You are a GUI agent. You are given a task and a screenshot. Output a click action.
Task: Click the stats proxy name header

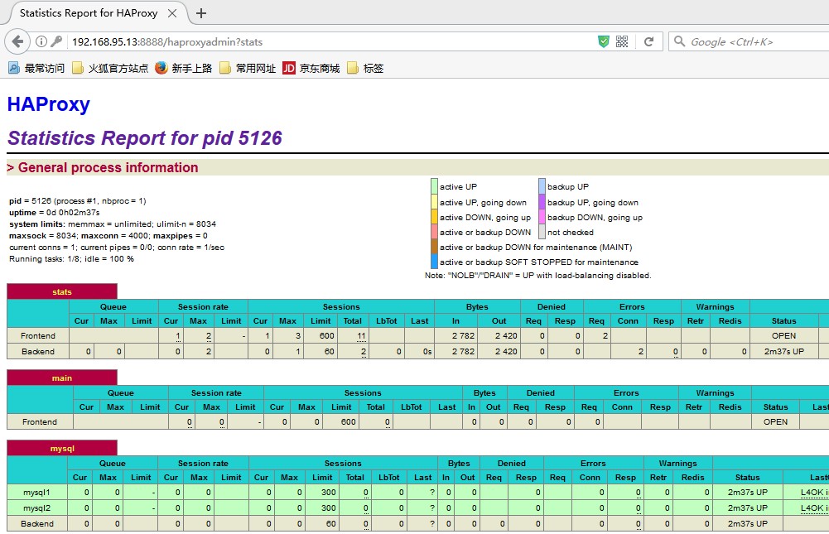pyautogui.click(x=62, y=292)
